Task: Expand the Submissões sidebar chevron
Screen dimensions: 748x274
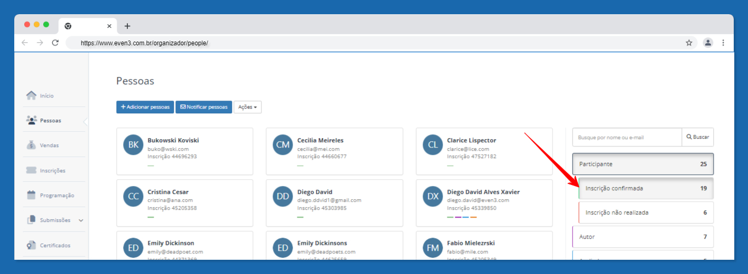Action: pos(81,220)
